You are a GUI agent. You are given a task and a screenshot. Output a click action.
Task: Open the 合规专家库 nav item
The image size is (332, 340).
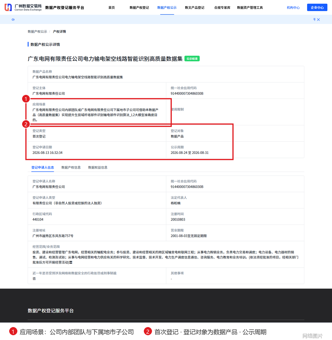tap(222, 8)
